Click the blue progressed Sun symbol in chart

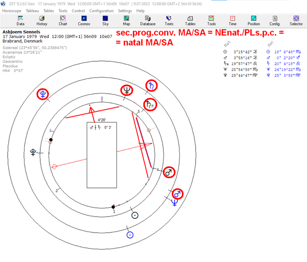130,235
